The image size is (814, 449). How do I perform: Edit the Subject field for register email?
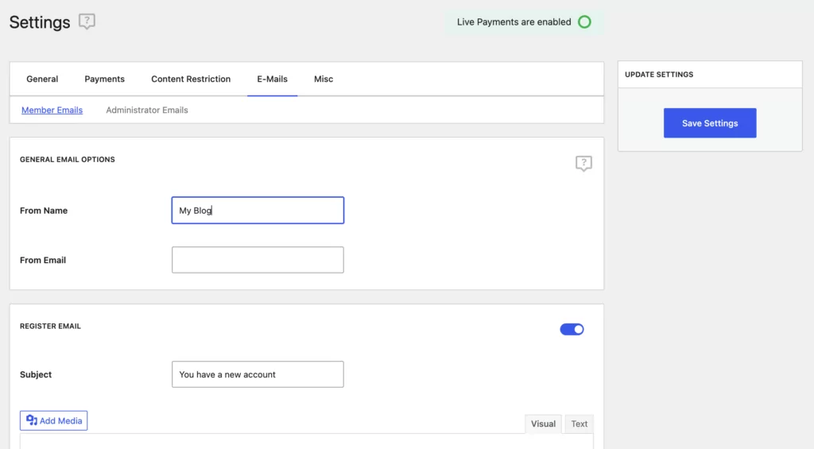point(258,374)
